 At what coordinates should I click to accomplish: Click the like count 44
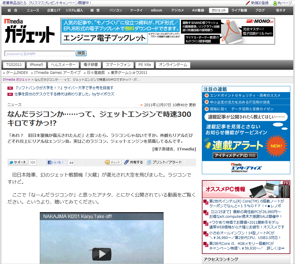(71, 163)
